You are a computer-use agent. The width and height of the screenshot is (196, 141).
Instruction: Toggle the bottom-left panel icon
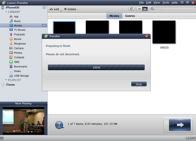point(2,138)
